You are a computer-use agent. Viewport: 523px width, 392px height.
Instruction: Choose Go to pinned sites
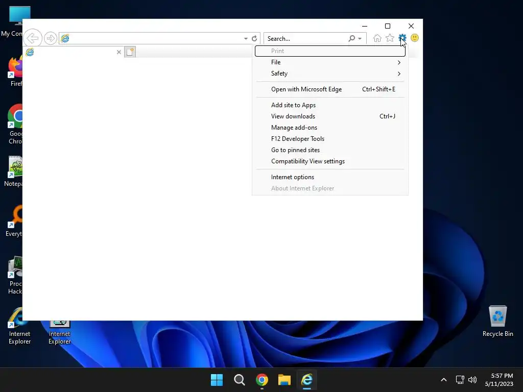330,150
